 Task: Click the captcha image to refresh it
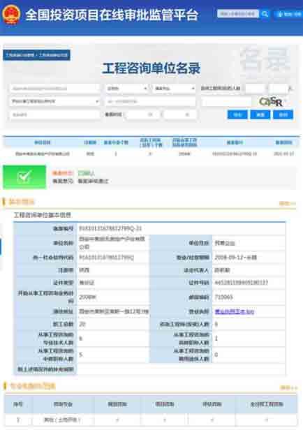click(x=270, y=101)
